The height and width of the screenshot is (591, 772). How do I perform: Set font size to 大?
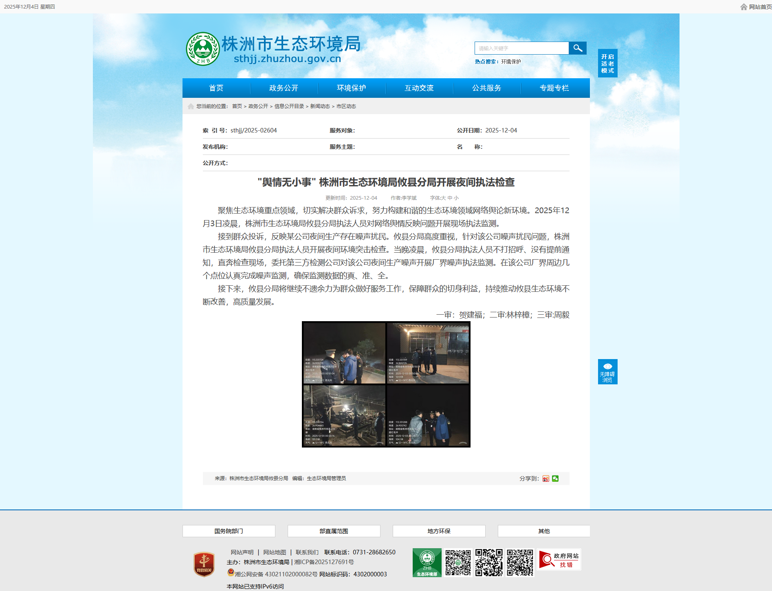click(x=444, y=198)
